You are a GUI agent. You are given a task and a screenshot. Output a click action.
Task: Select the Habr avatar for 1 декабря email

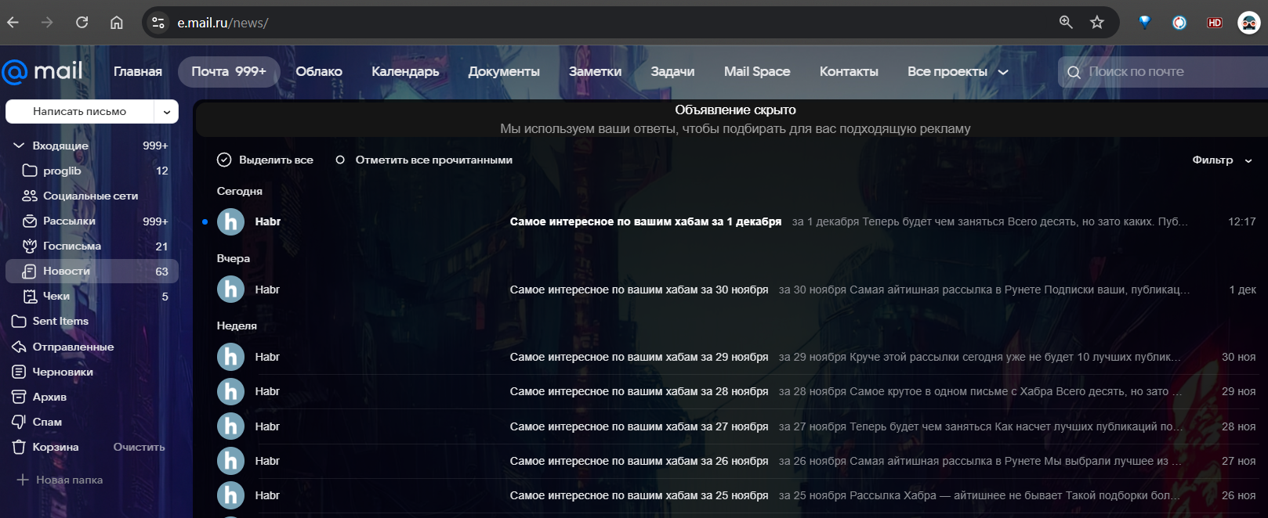click(x=230, y=222)
